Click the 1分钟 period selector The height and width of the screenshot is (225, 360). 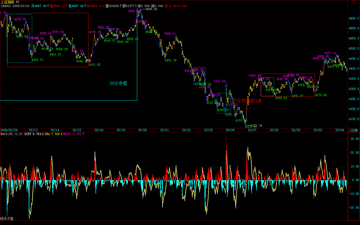tap(353, 130)
